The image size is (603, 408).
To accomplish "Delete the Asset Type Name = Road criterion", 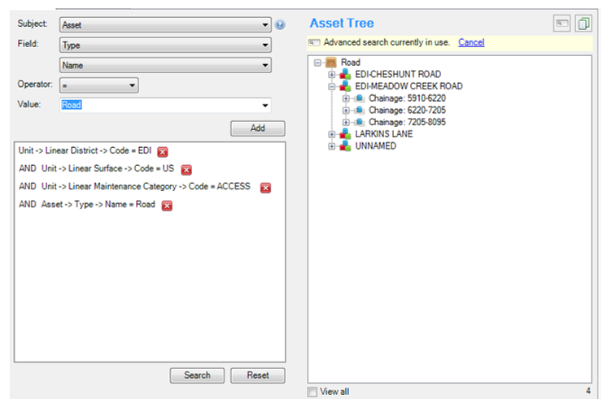I will tap(167, 206).
